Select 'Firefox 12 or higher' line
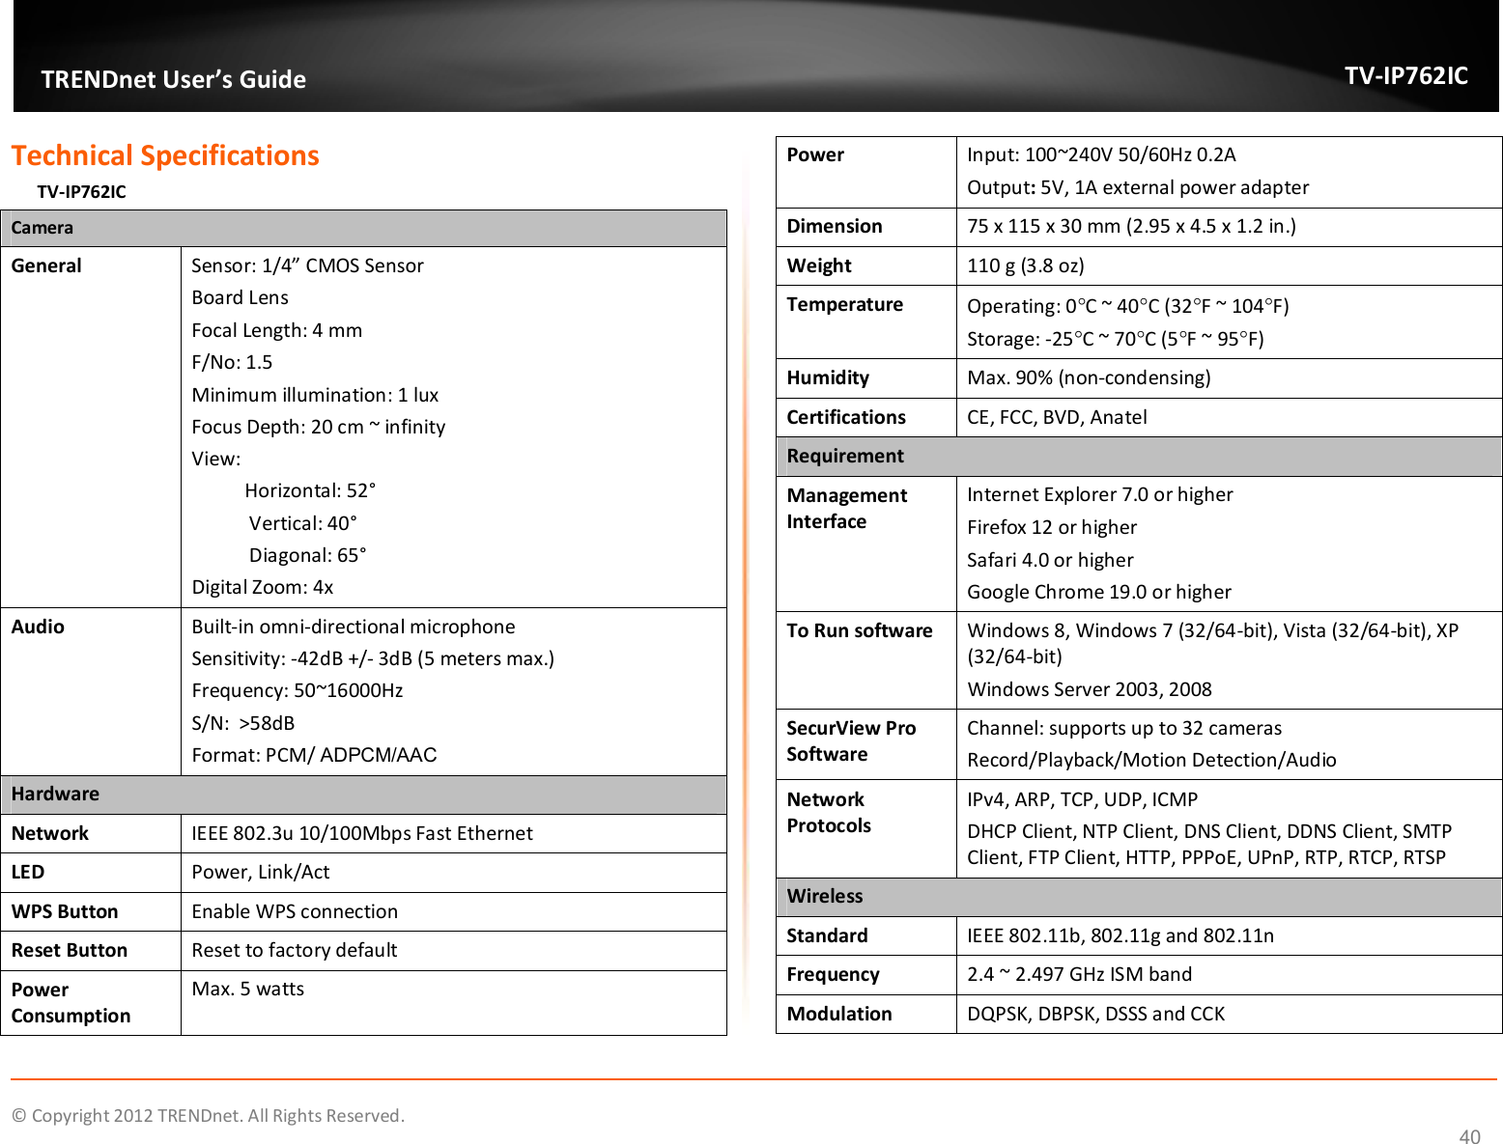 click(1052, 527)
